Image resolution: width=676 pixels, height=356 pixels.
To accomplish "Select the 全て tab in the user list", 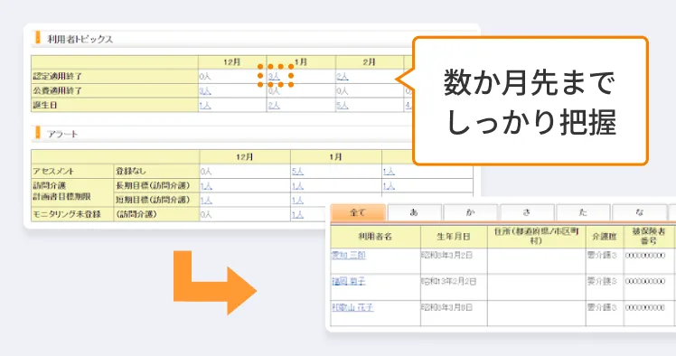I will pyautogui.click(x=358, y=212).
